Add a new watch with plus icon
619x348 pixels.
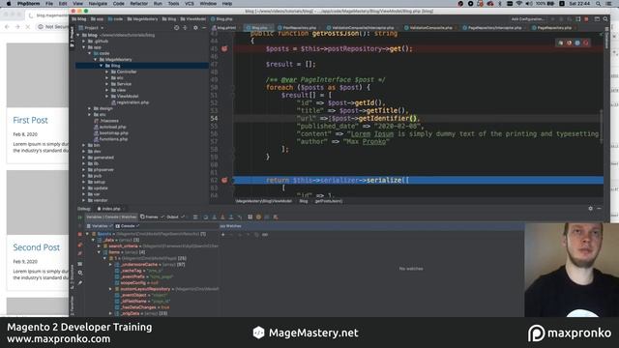coord(223,235)
